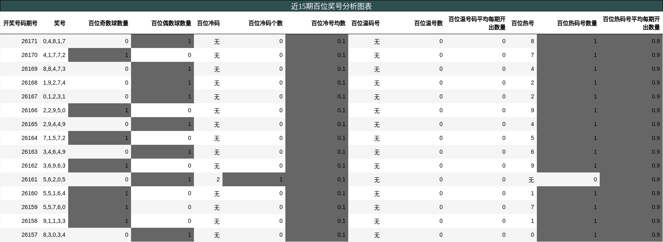The image size is (663, 242).
Task: Click 百位冷号均数 0.1 in row 26171
Action: (317, 41)
